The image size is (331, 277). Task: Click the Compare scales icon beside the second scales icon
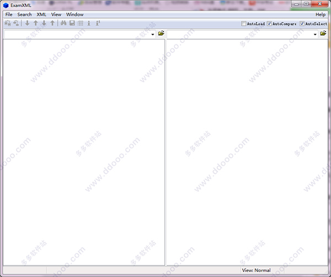[8, 23]
